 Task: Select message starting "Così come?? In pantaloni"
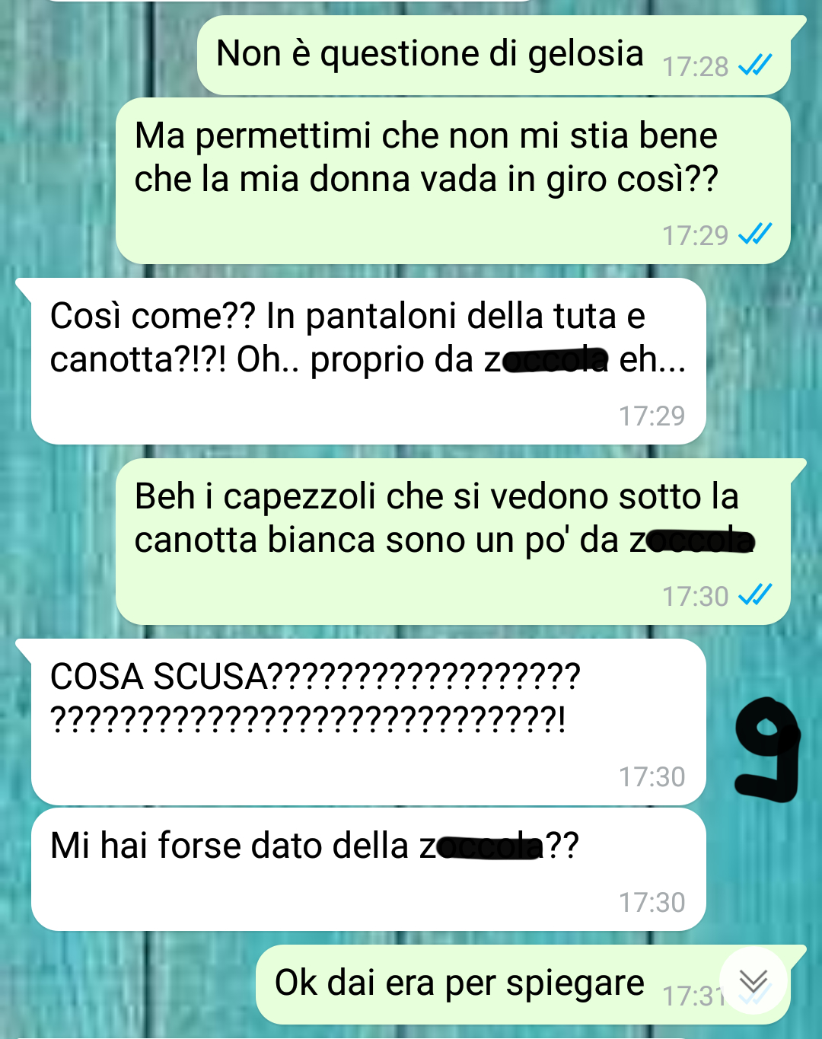pyautogui.click(x=368, y=362)
